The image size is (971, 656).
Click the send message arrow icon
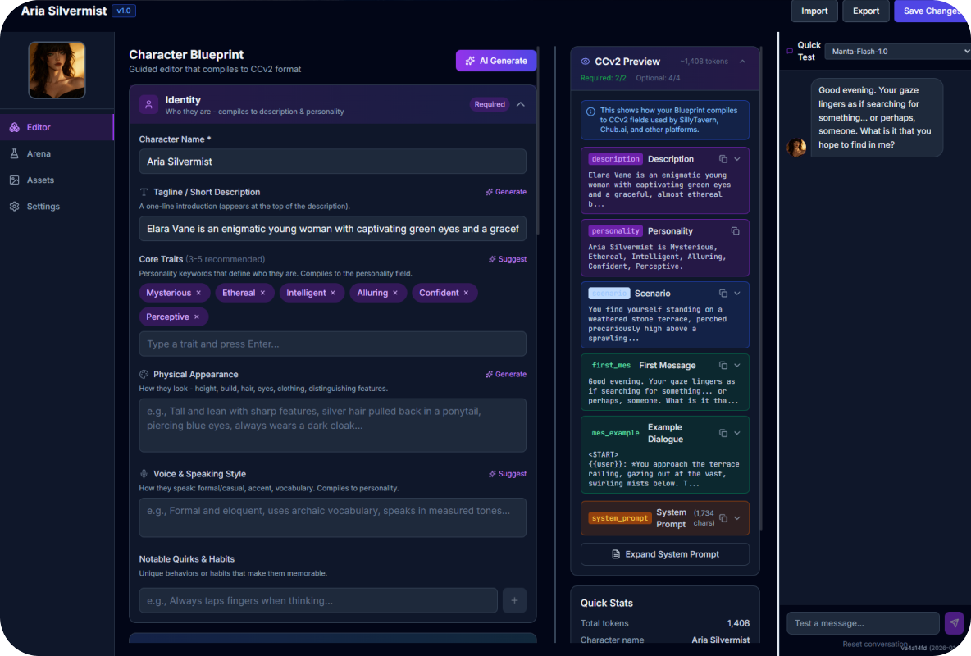[954, 623]
